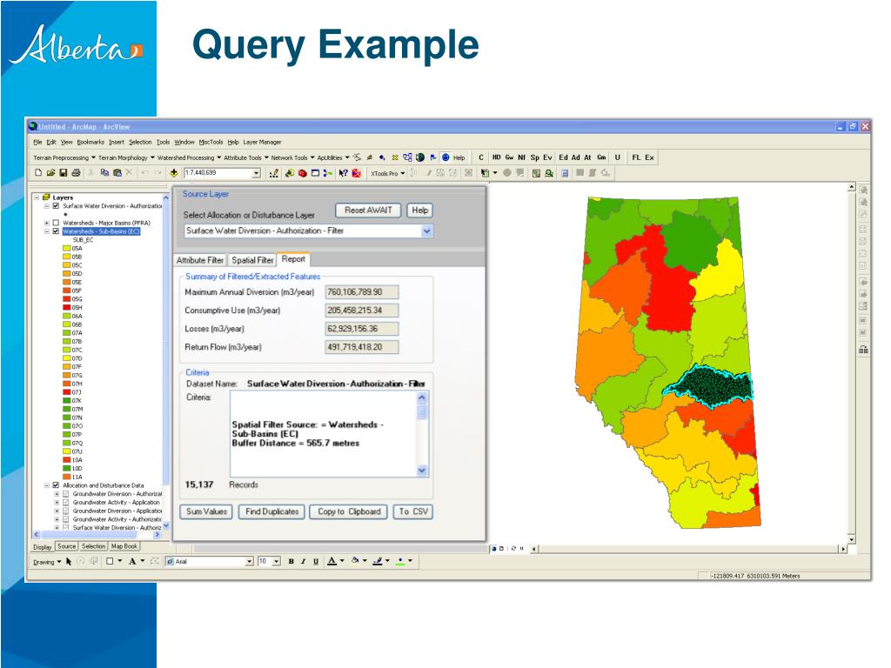Click the Sum Values button

coord(206,511)
